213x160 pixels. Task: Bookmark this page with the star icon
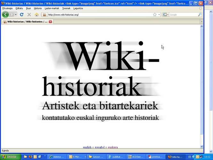pos(155,14)
